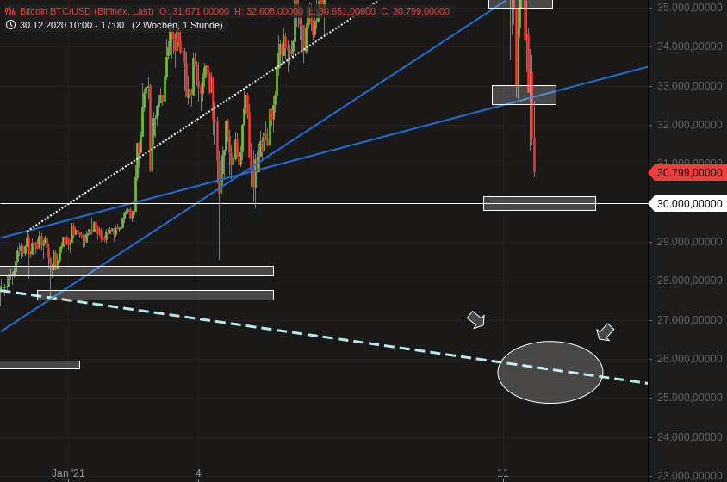Select the grey support box near 27.600
The height and width of the screenshot is (482, 727).
[x=155, y=295]
